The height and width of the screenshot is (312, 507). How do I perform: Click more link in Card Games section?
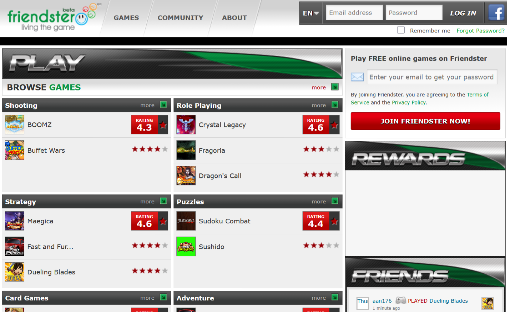click(147, 298)
